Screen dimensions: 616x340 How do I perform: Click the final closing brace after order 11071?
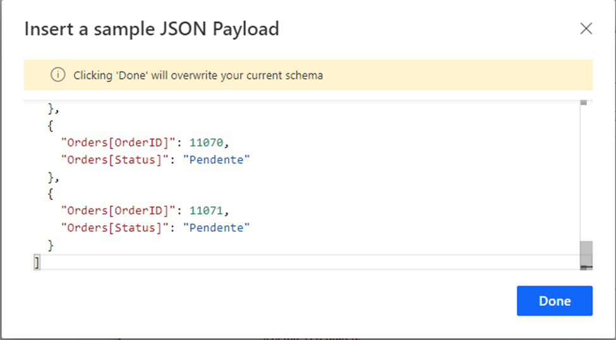51,245
